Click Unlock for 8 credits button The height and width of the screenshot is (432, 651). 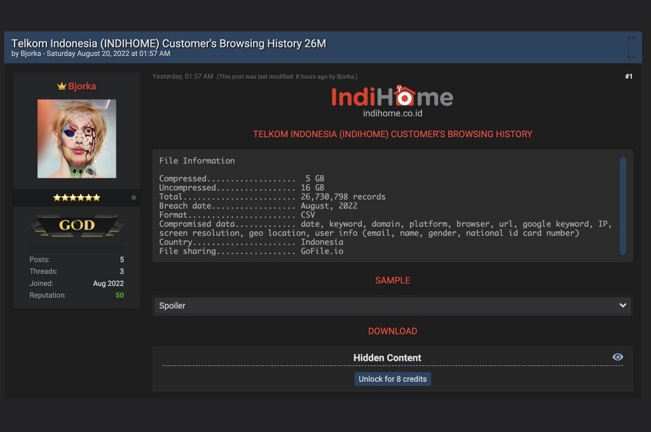point(393,379)
